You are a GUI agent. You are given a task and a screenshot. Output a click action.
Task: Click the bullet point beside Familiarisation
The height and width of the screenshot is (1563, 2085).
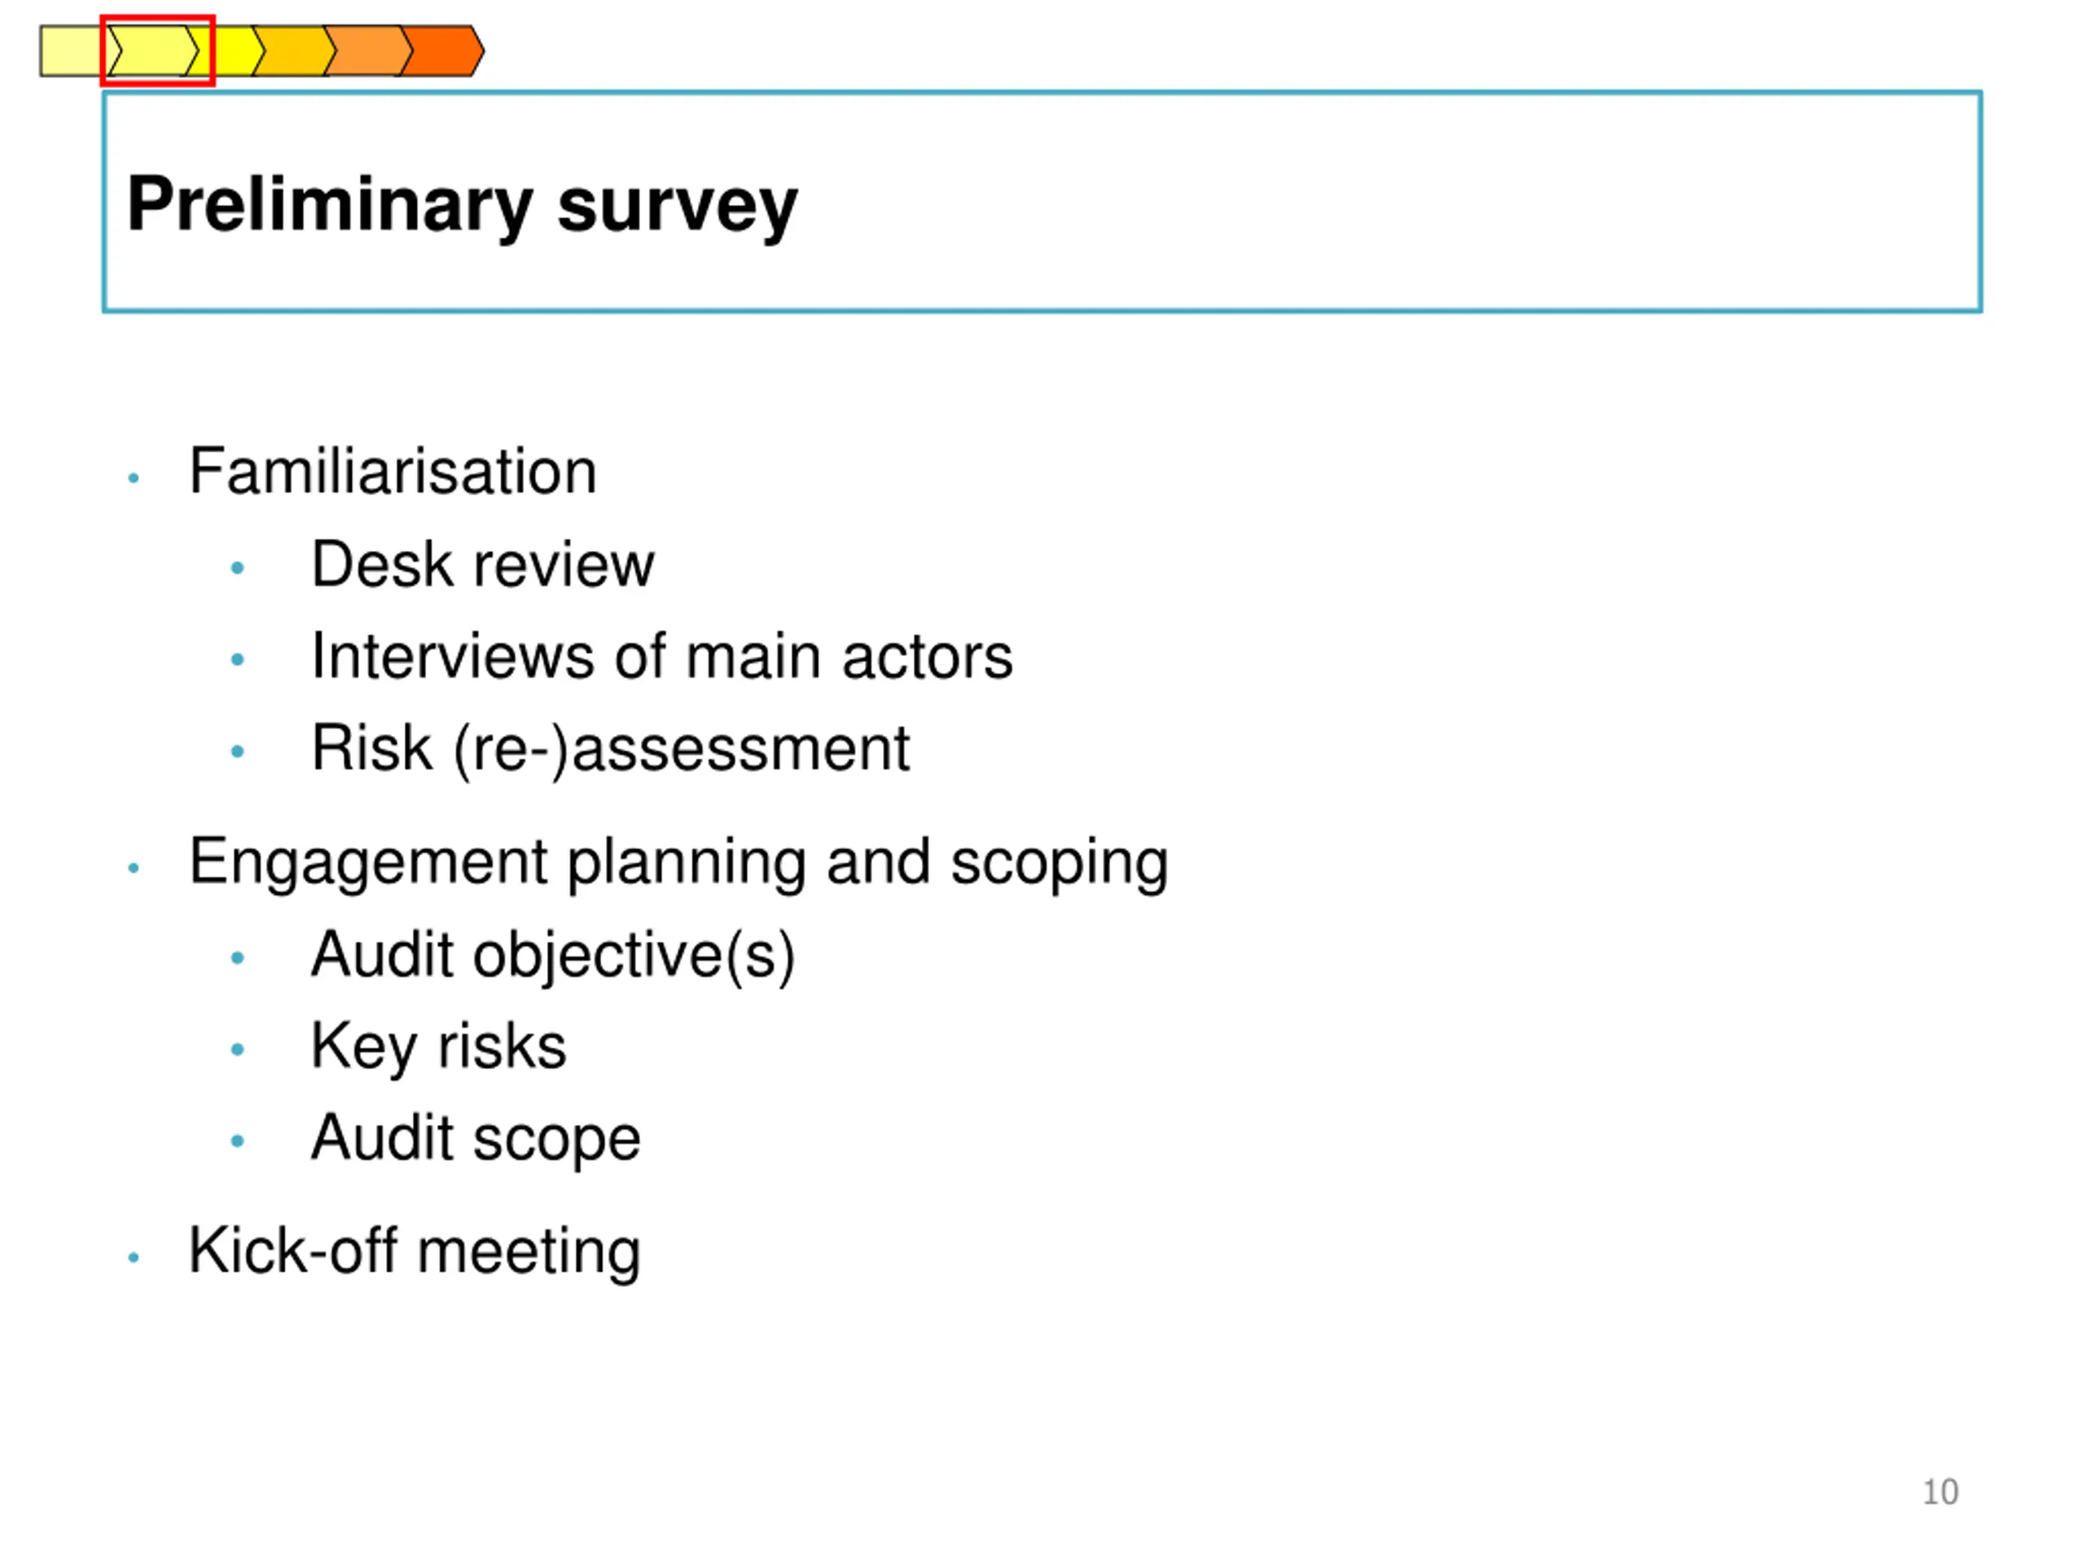[134, 479]
